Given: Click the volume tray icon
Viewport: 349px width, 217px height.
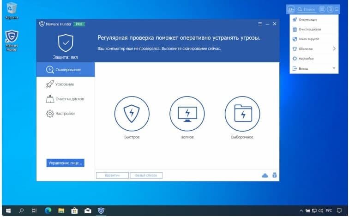Looking at the screenshot, I should tap(321, 211).
